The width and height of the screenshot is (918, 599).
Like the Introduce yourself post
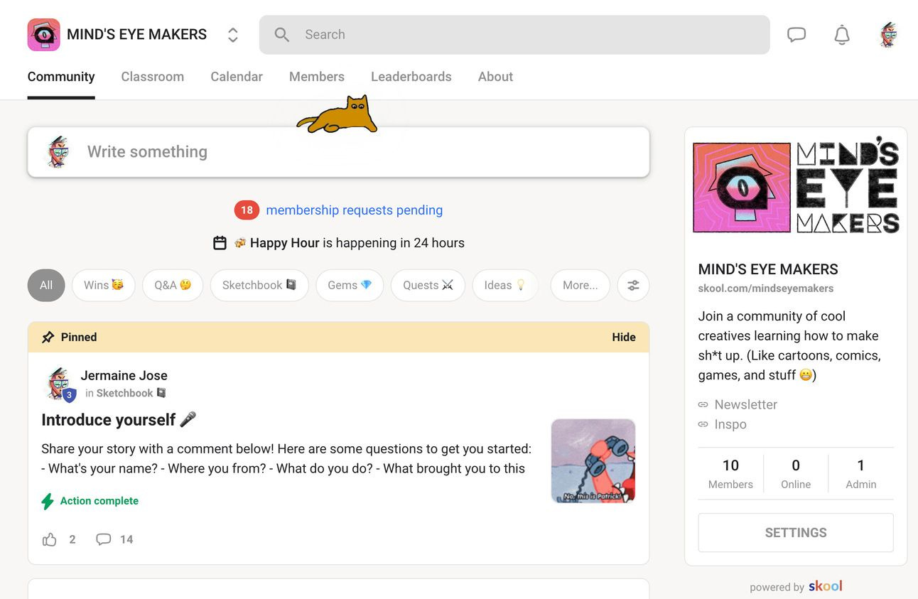tap(50, 540)
